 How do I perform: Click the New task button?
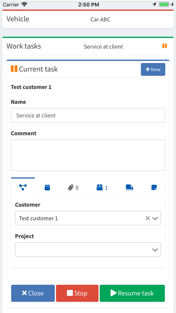153,69
